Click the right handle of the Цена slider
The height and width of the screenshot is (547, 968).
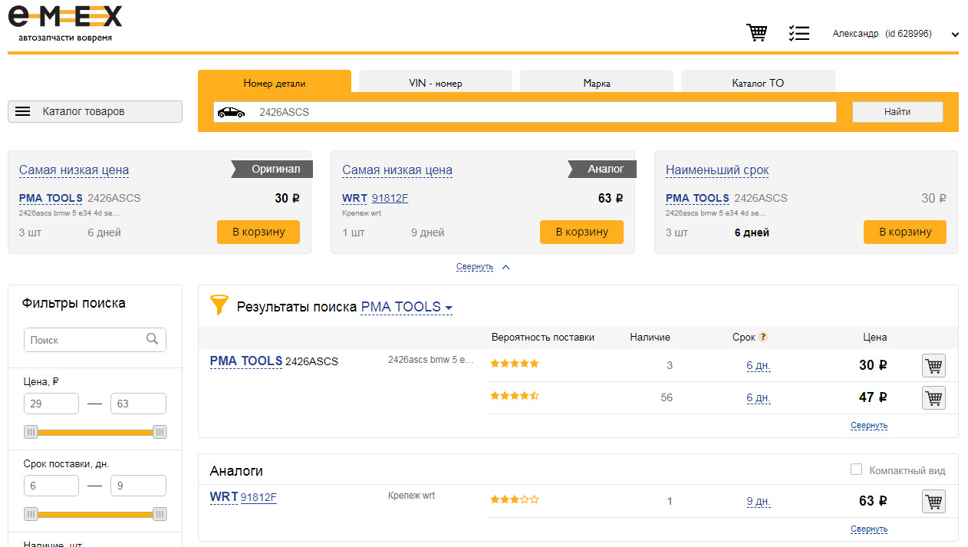pyautogui.click(x=160, y=432)
